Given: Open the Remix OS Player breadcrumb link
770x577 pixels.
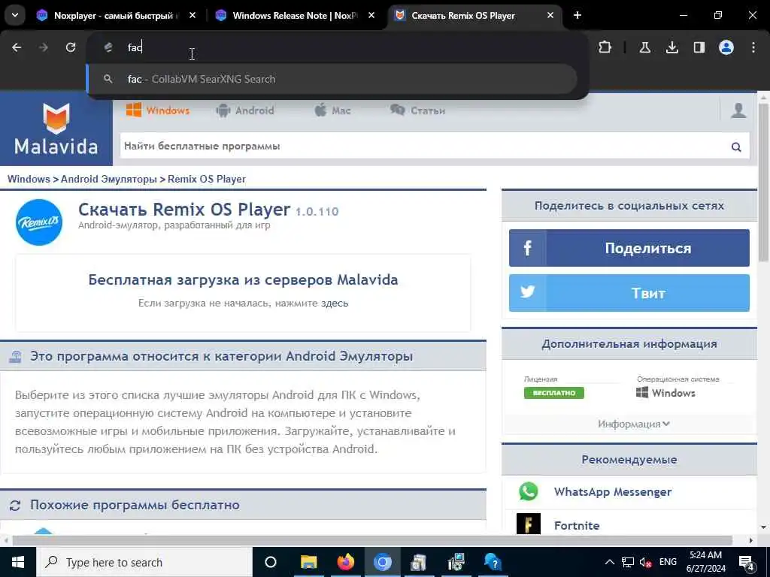Looking at the screenshot, I should tap(207, 179).
